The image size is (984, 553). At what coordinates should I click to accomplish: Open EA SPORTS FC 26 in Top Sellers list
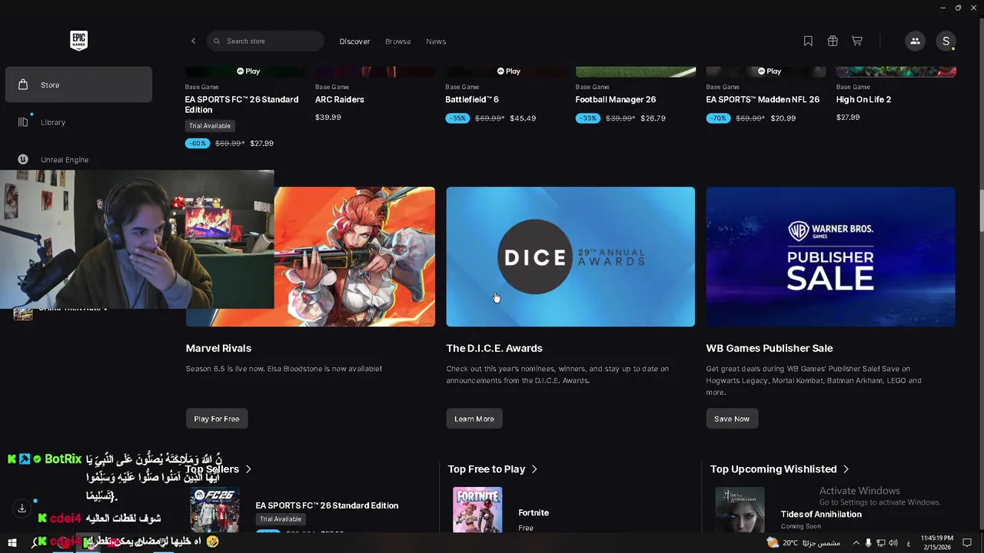[327, 505]
